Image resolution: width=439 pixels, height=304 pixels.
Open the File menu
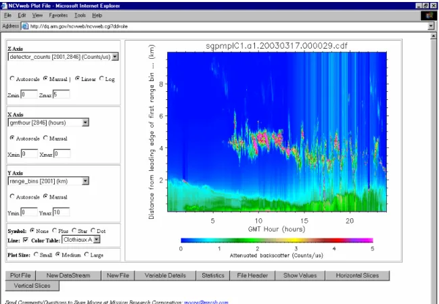[x=7, y=16]
